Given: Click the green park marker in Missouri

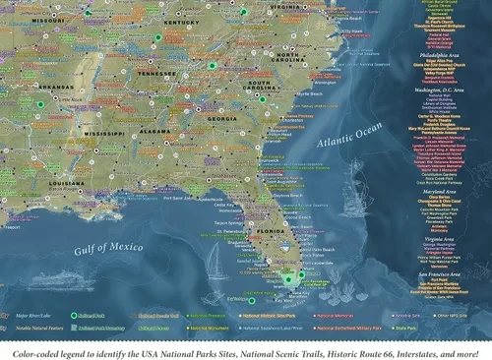Looking at the screenshot, I should point(88,13).
